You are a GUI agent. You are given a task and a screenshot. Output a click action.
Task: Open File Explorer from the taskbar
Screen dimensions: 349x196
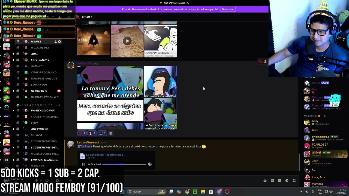click(x=203, y=192)
